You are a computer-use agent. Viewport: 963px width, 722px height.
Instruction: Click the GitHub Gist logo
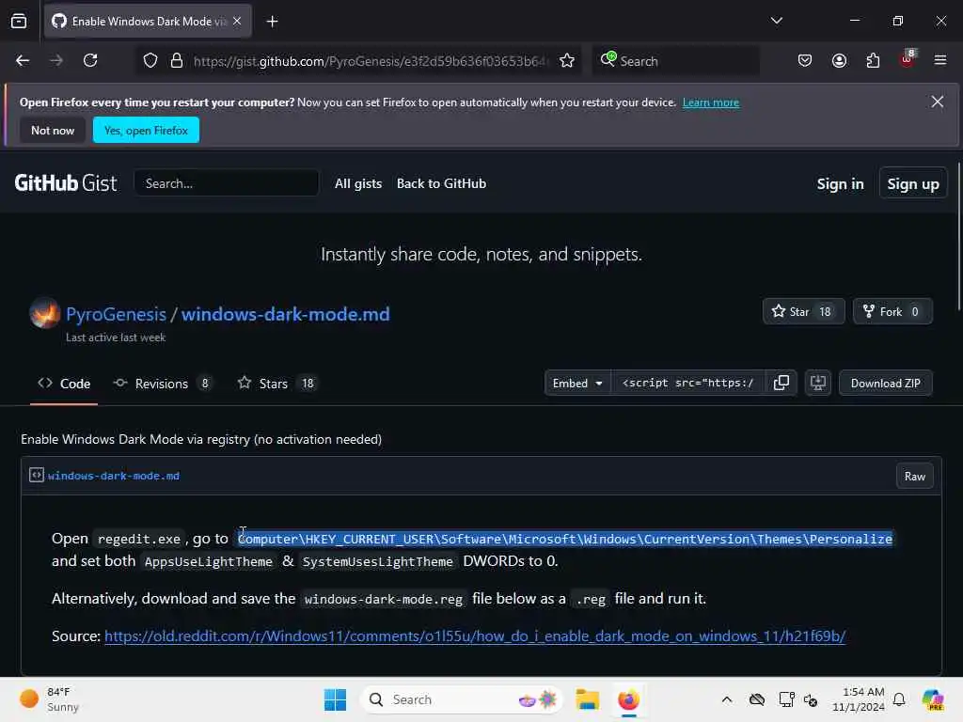[66, 183]
